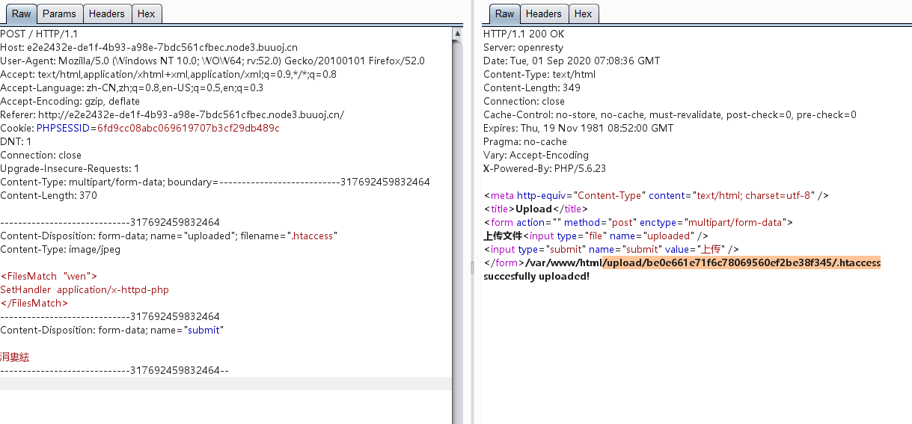Click the opening '<FilesMatch "wen">' line
This screenshot has height=424, width=912.
(49, 276)
